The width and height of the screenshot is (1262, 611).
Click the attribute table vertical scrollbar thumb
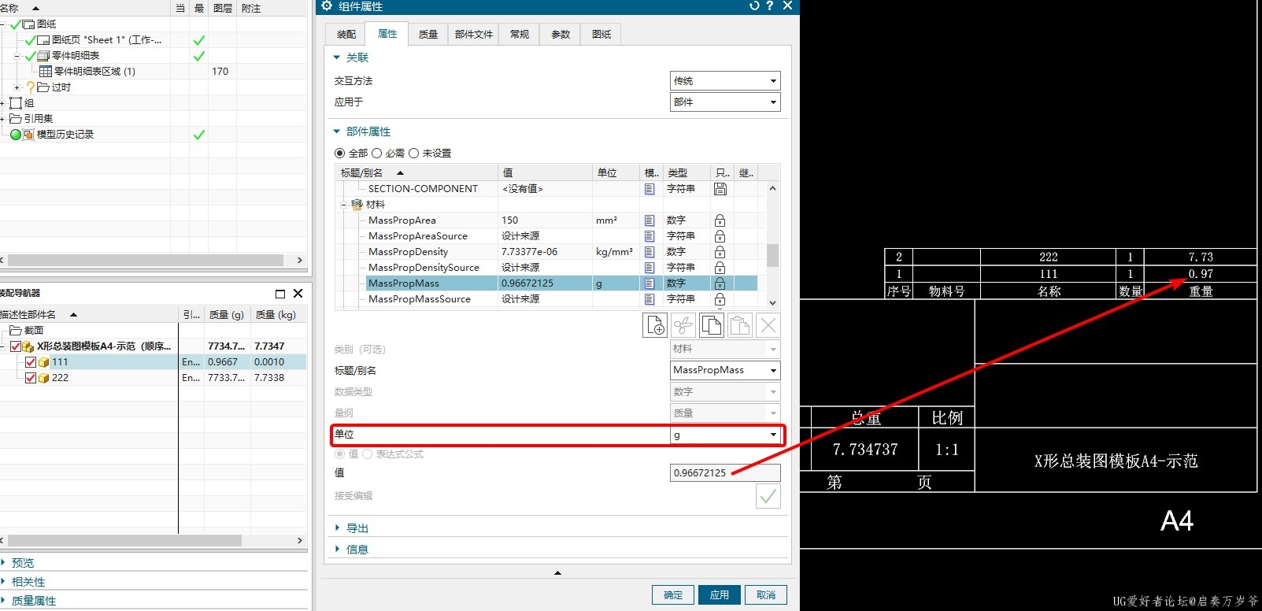(772, 255)
